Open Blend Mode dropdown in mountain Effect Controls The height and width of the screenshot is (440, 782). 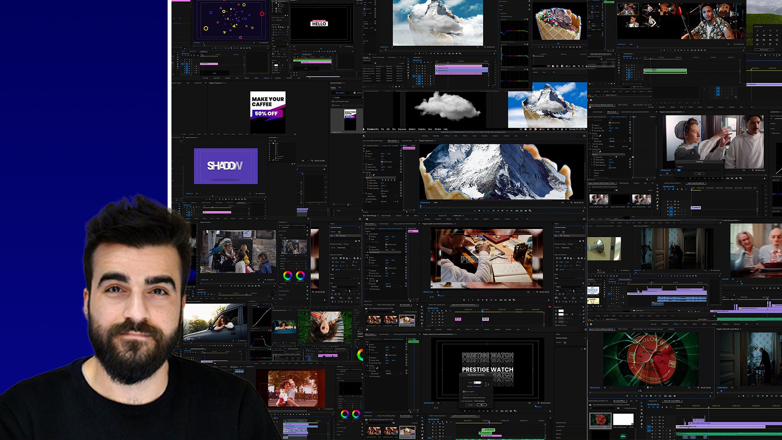coord(389,196)
